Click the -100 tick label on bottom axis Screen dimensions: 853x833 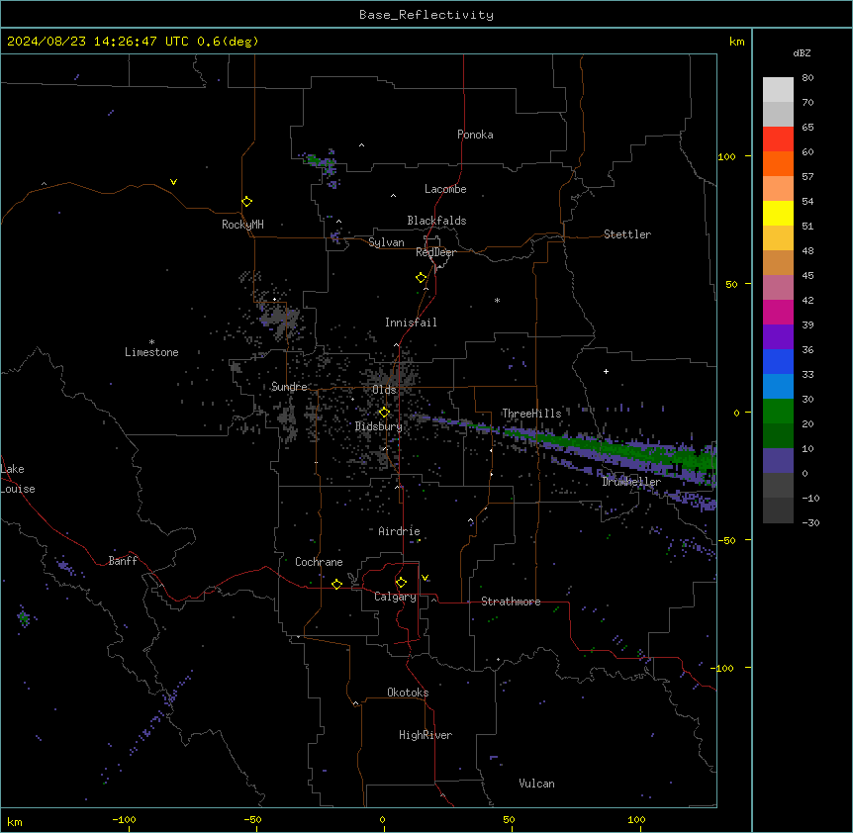click(x=124, y=819)
